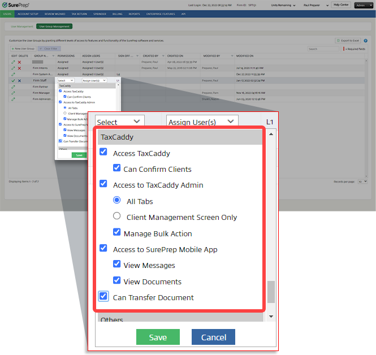
Task: Click the Permissions column header
Action: [66, 56]
